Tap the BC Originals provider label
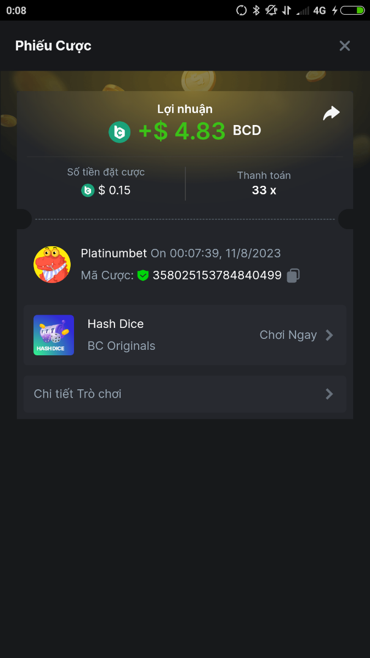The height and width of the screenshot is (658, 370). pyautogui.click(x=121, y=346)
